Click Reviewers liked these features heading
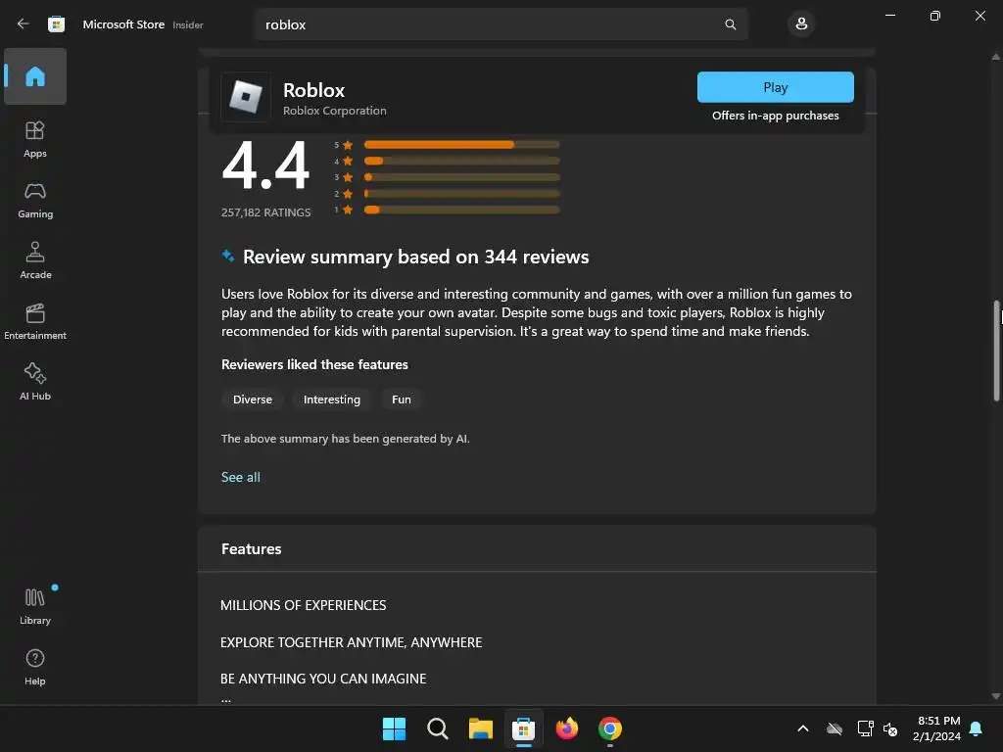Image resolution: width=1003 pixels, height=752 pixels. tap(314, 364)
